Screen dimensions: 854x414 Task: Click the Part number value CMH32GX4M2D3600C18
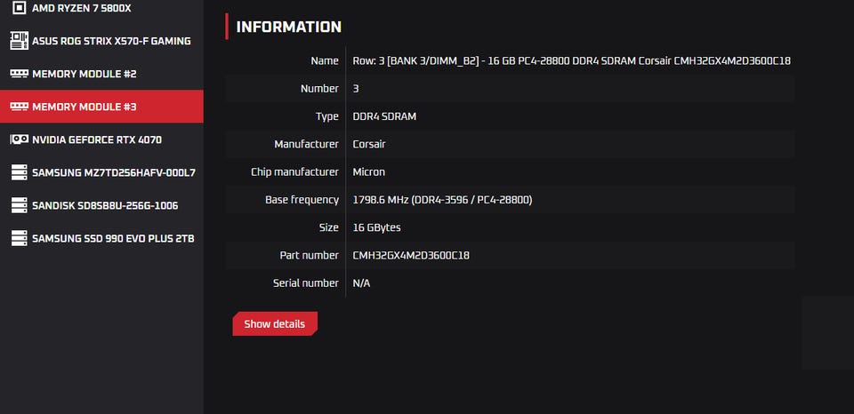point(411,255)
